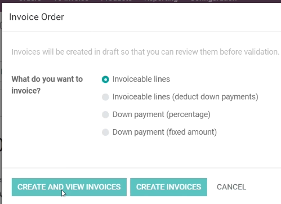Viewport: 281px width, 204px height.
Task: Open the Products menu
Action: point(117,1)
